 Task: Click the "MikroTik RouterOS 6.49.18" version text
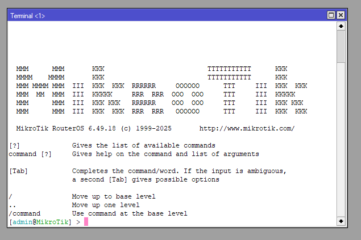coord(66,128)
